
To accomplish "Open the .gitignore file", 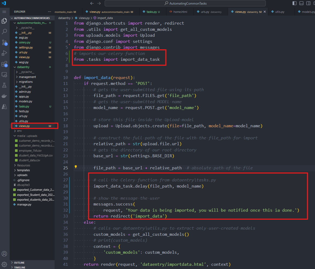I will [32, 180].
